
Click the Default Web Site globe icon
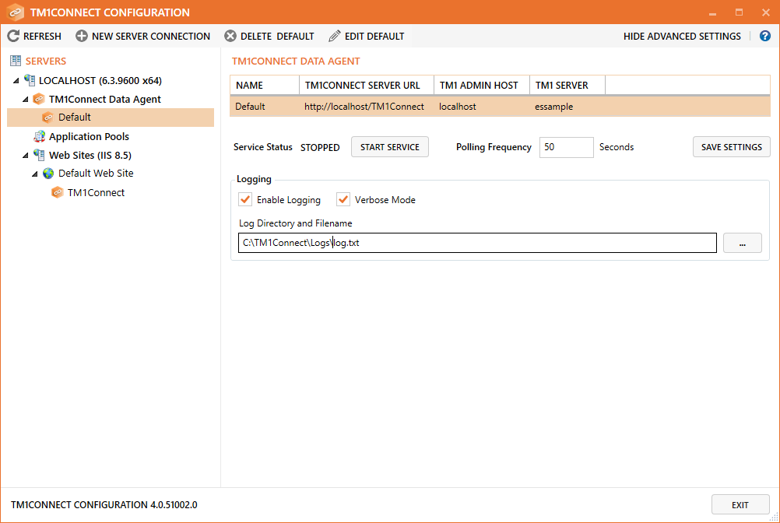pyautogui.click(x=48, y=174)
